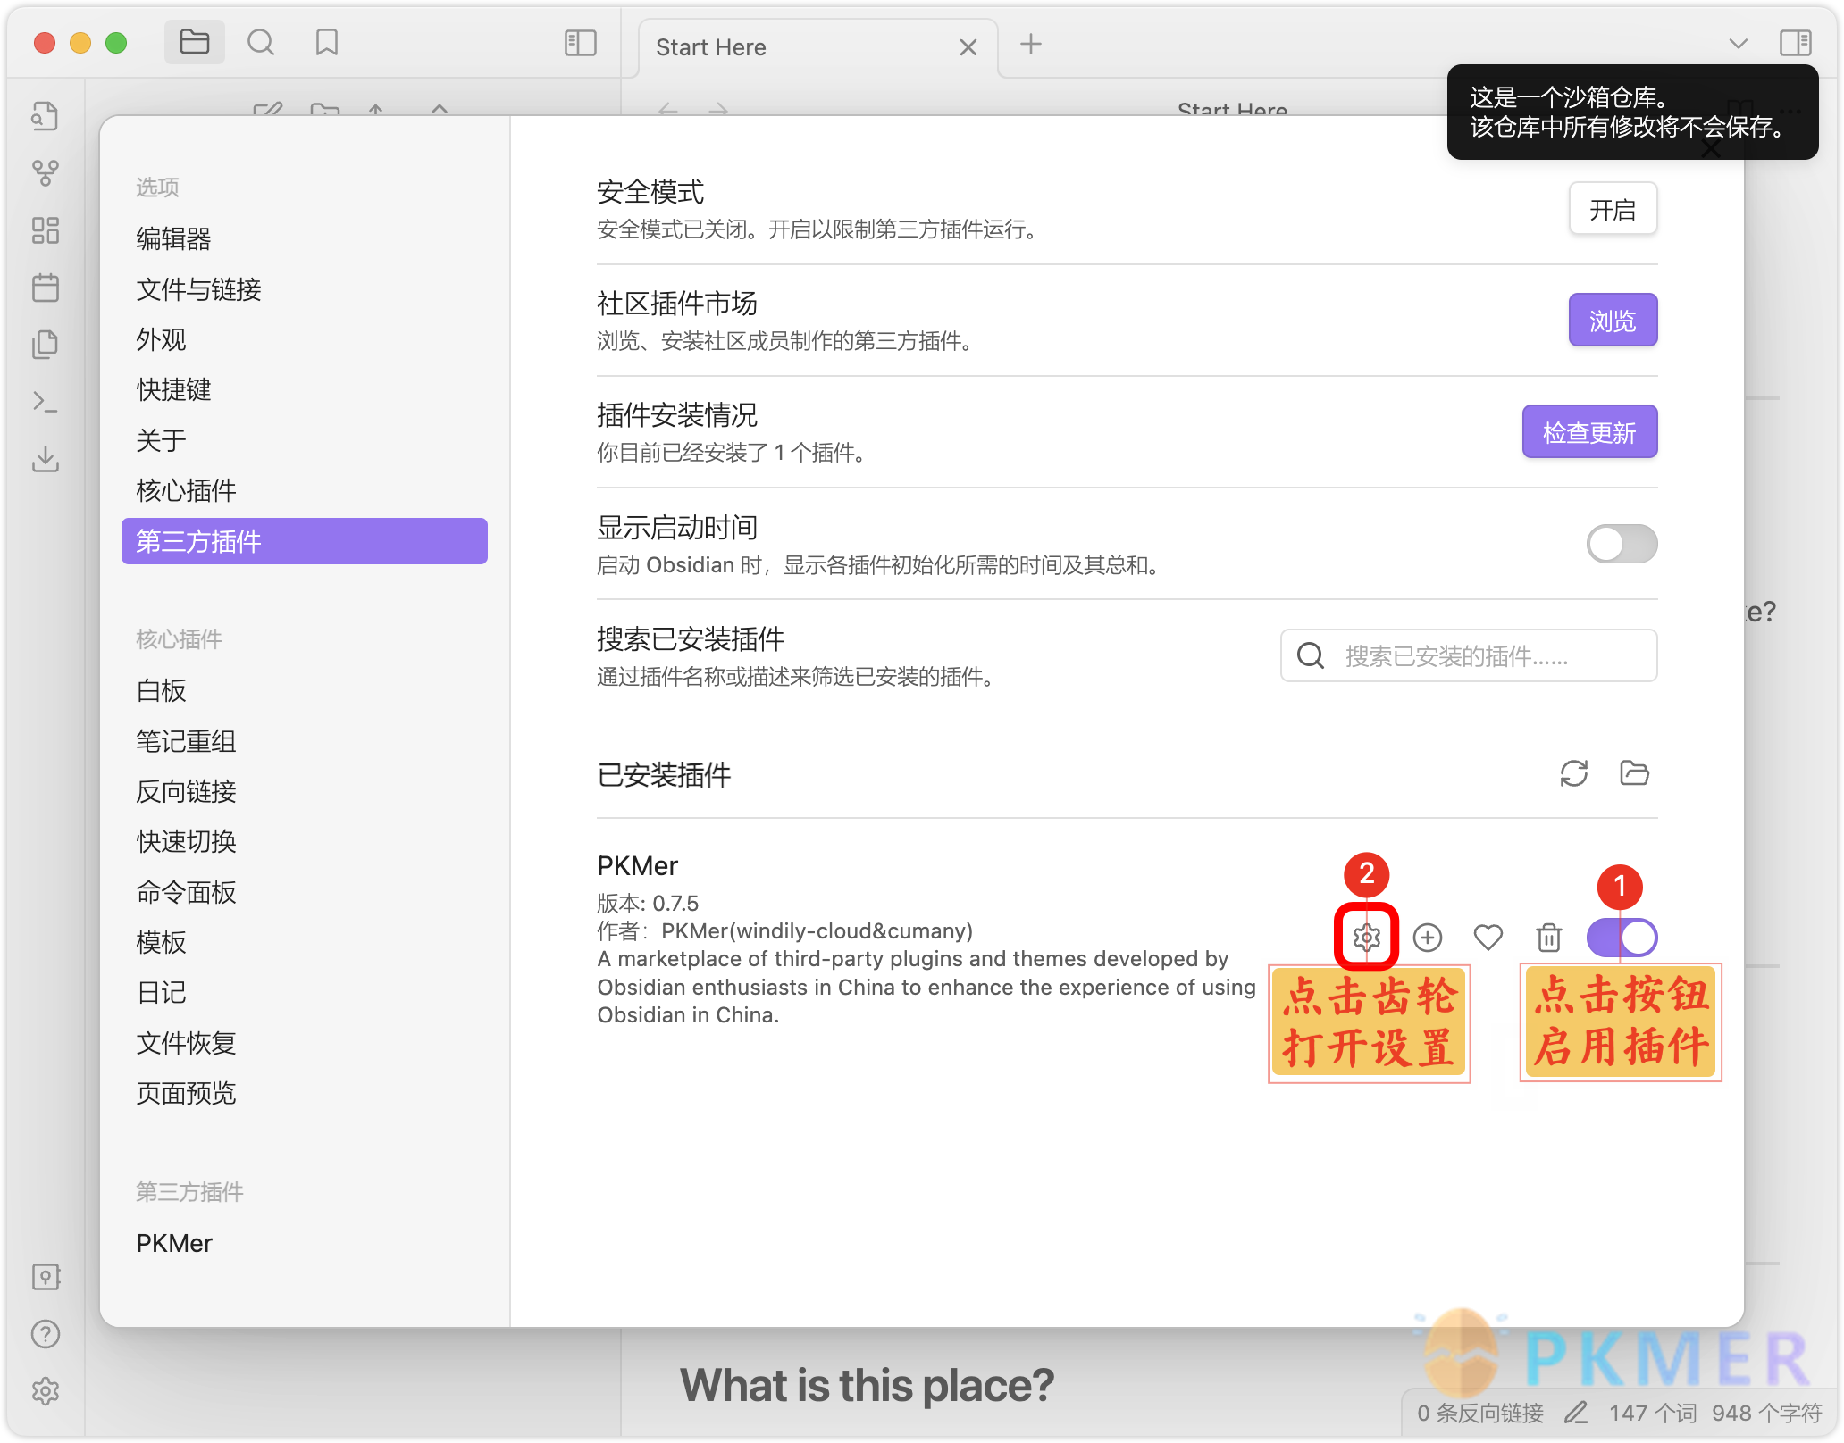Open the help icon
This screenshot has height=1443, width=1844.
[46, 1334]
